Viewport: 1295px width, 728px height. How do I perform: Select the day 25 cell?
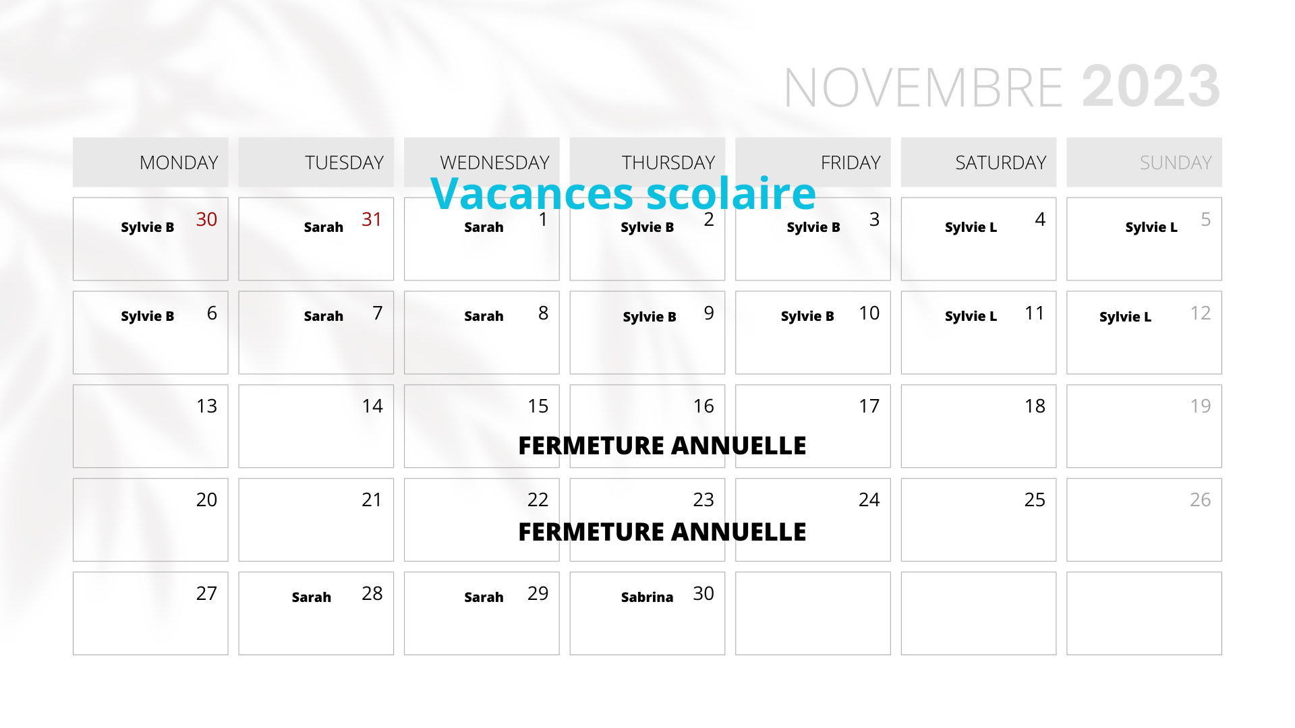coord(979,520)
